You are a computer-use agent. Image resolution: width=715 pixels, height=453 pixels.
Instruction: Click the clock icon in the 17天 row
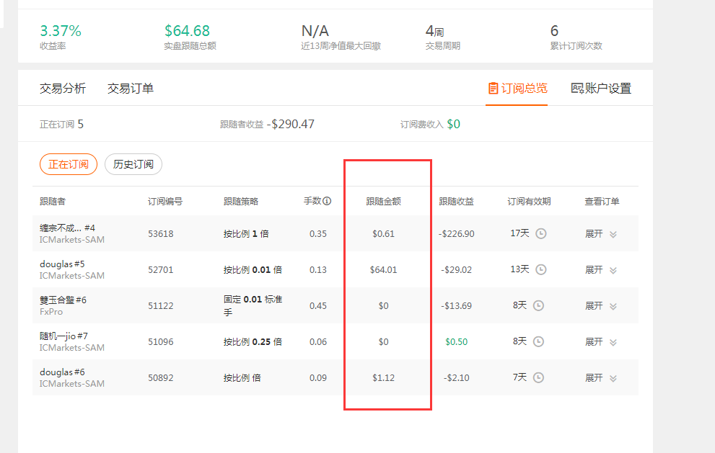click(x=541, y=233)
